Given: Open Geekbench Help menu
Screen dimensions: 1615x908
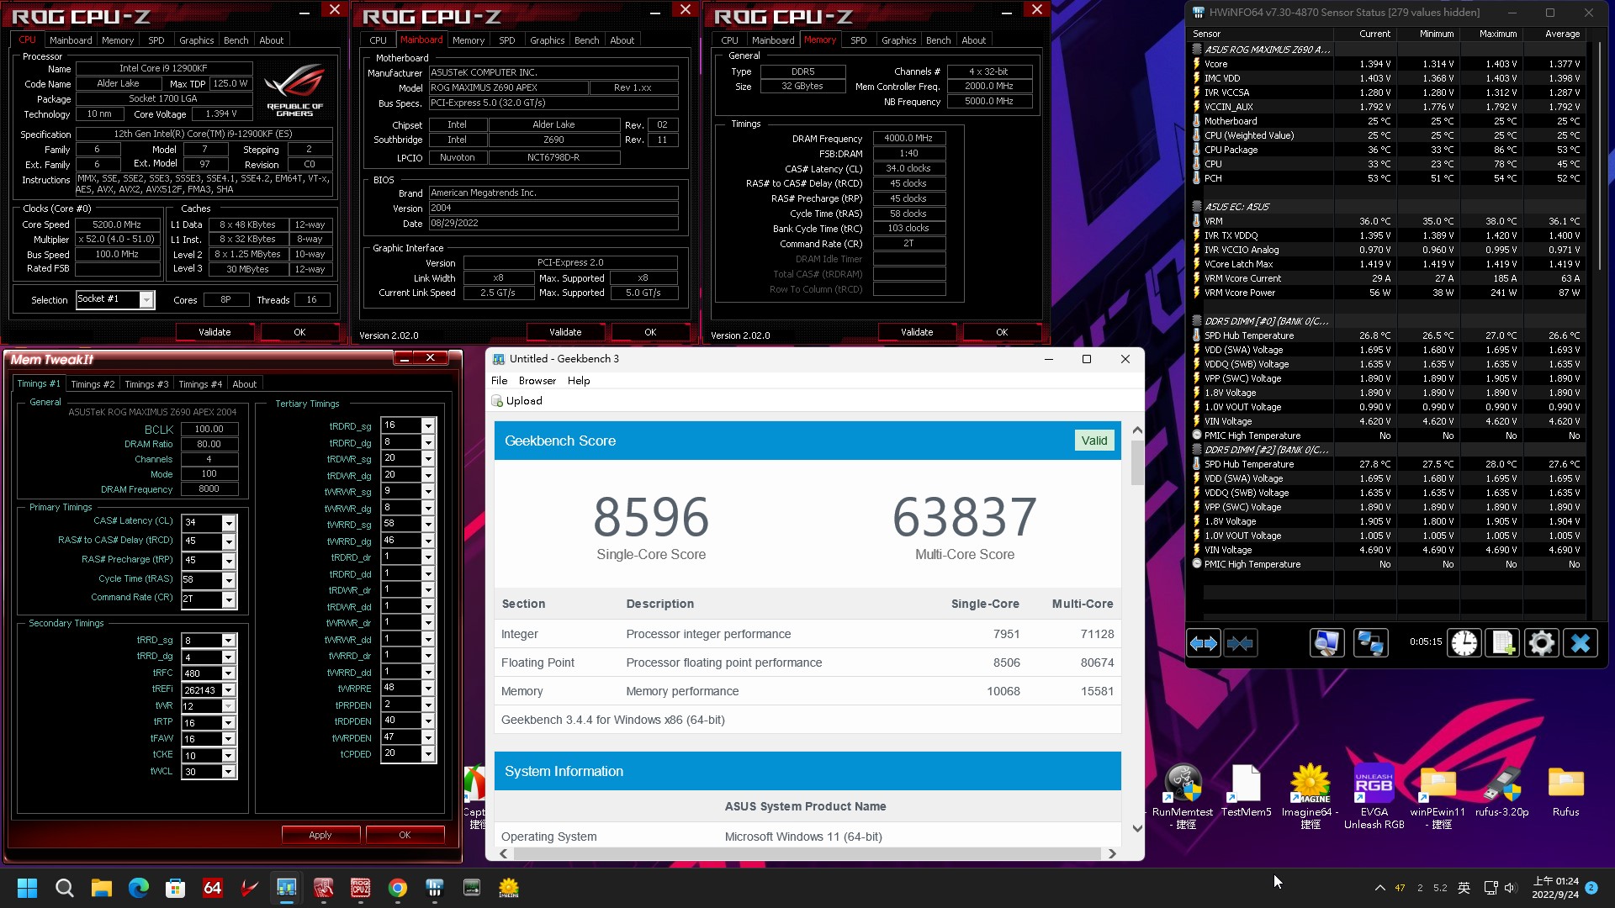Looking at the screenshot, I should pos(579,381).
